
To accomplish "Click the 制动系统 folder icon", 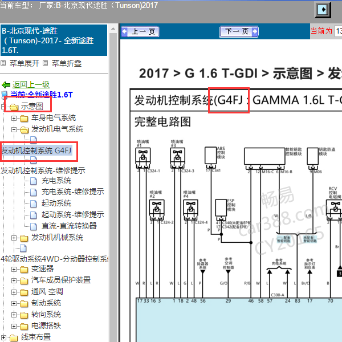I will coord(24,304).
